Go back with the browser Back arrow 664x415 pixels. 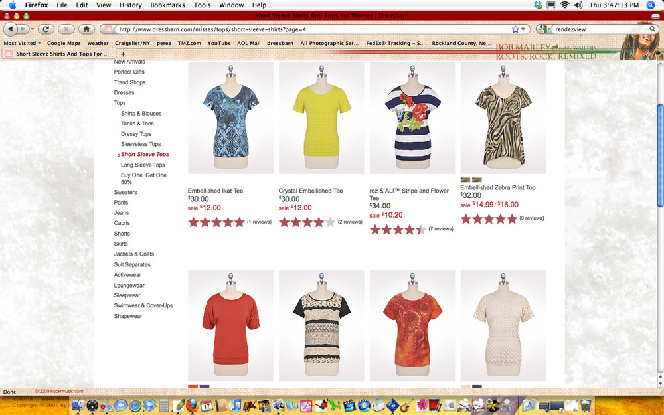tap(11, 29)
